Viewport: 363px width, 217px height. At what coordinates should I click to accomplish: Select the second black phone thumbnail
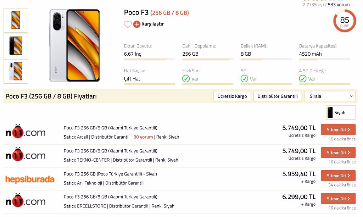(x=16, y=46)
